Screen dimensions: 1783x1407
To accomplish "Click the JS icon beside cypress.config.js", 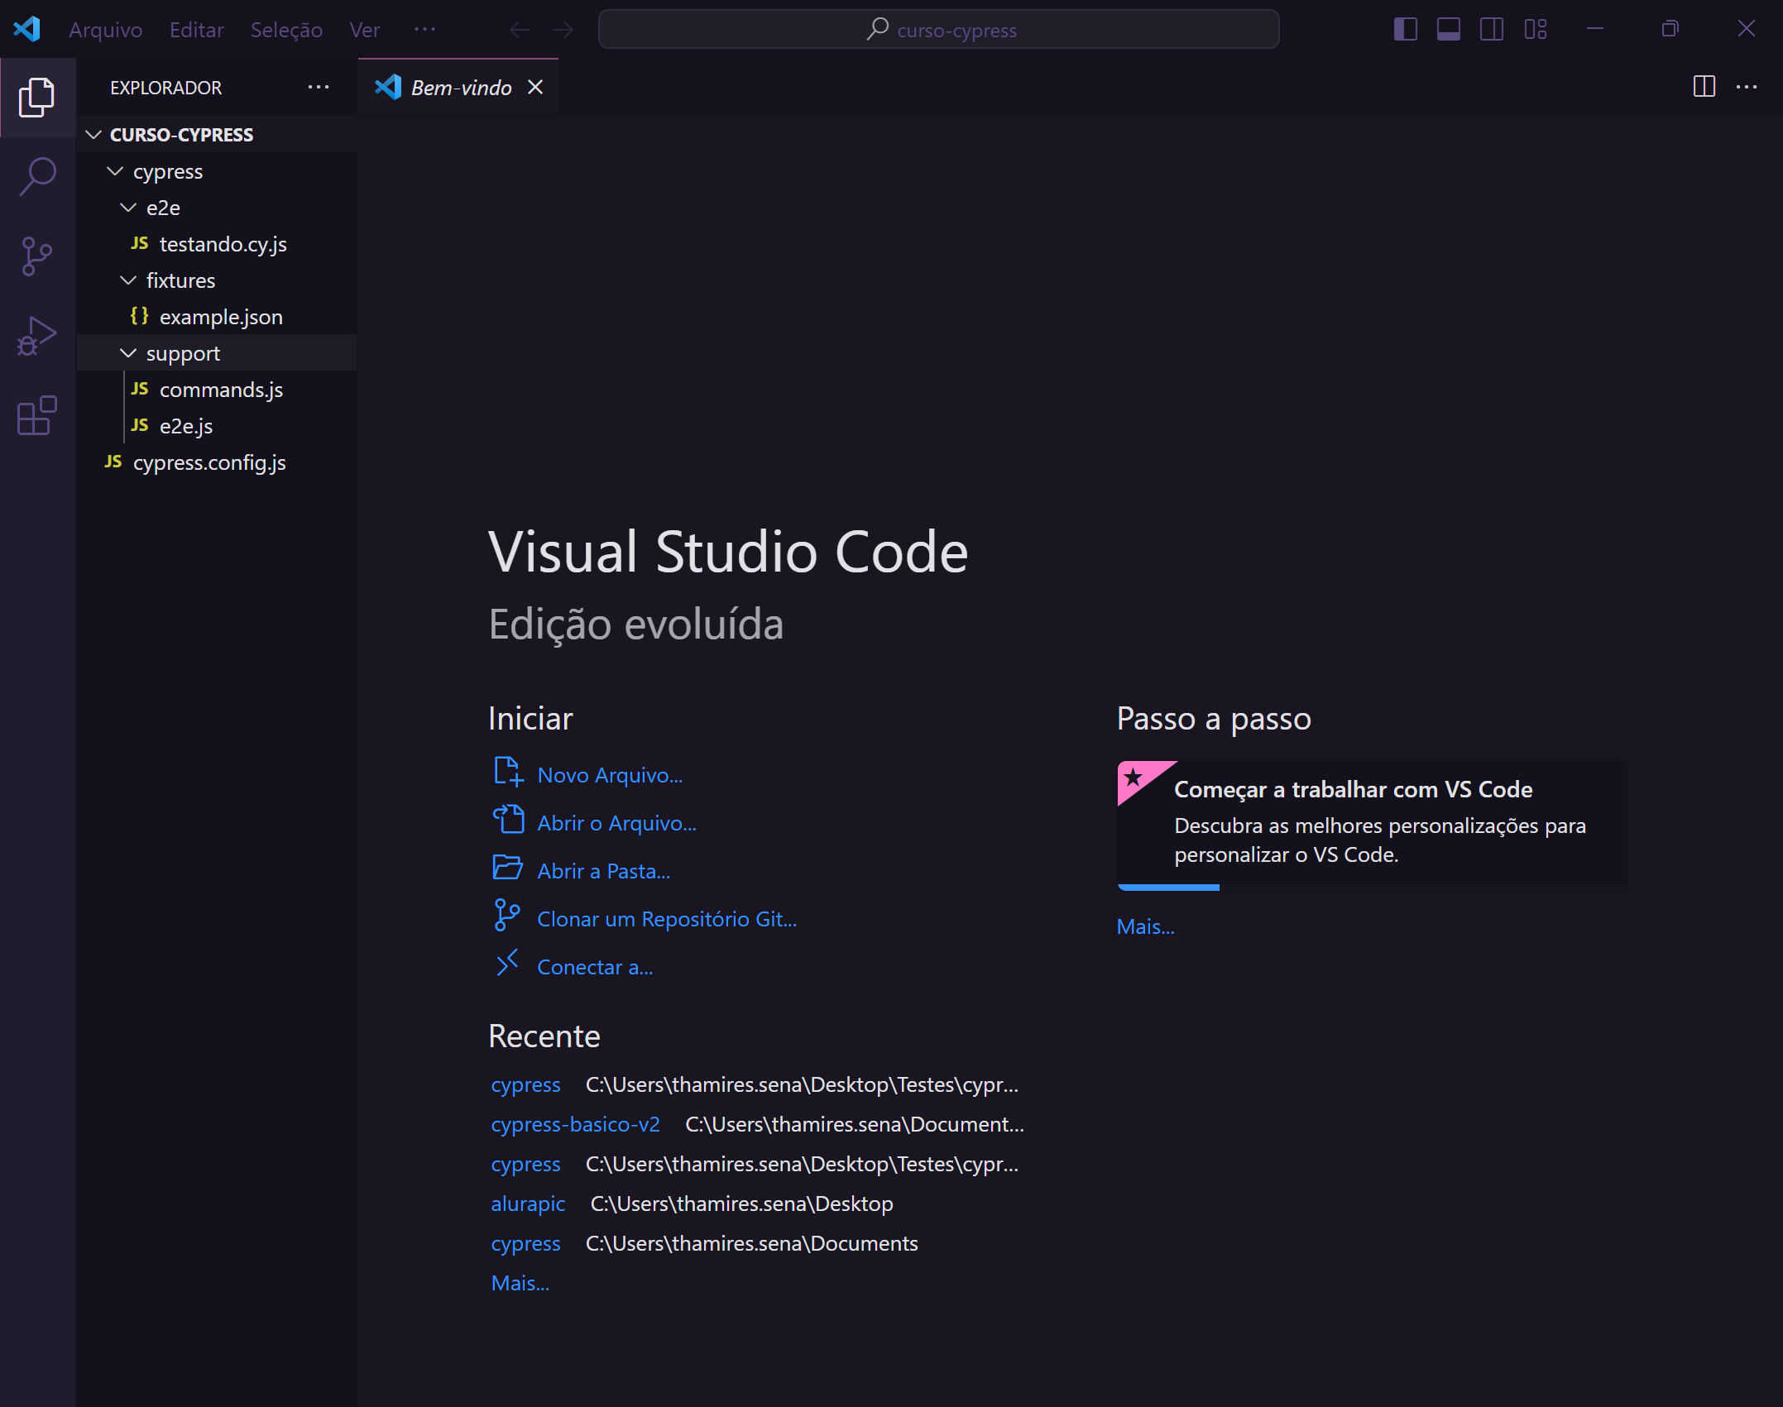I will point(113,462).
